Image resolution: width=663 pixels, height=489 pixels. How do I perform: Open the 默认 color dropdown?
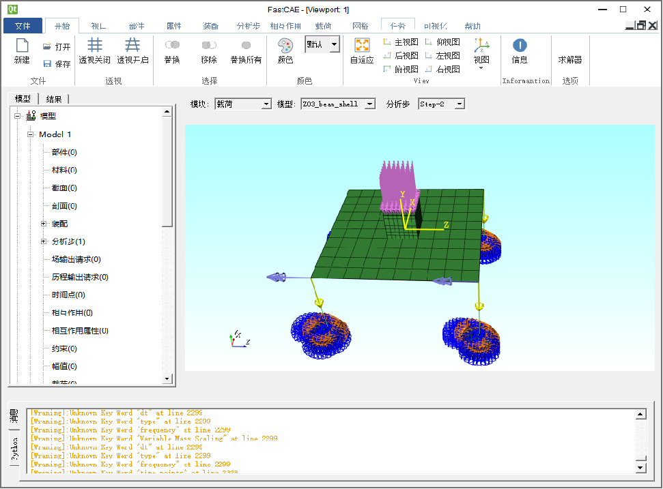click(x=335, y=44)
